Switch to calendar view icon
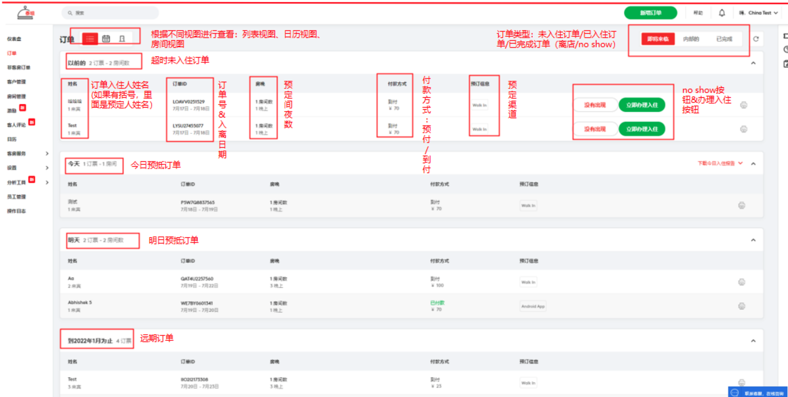Image resolution: width=788 pixels, height=397 pixels. (x=106, y=39)
